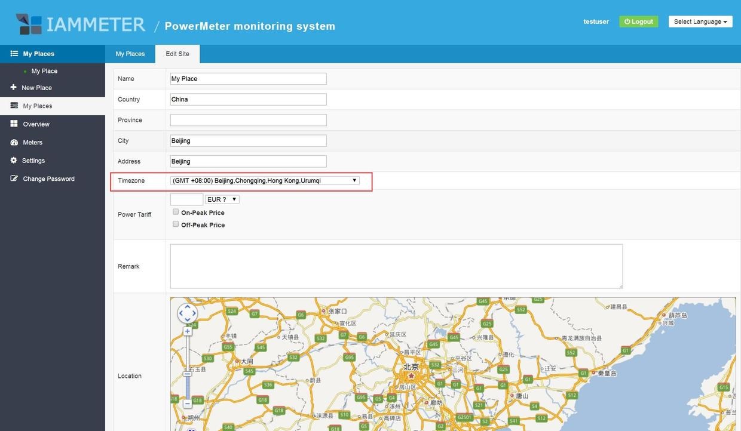
Task: Click the map zoom level slider handle
Action: [187, 374]
